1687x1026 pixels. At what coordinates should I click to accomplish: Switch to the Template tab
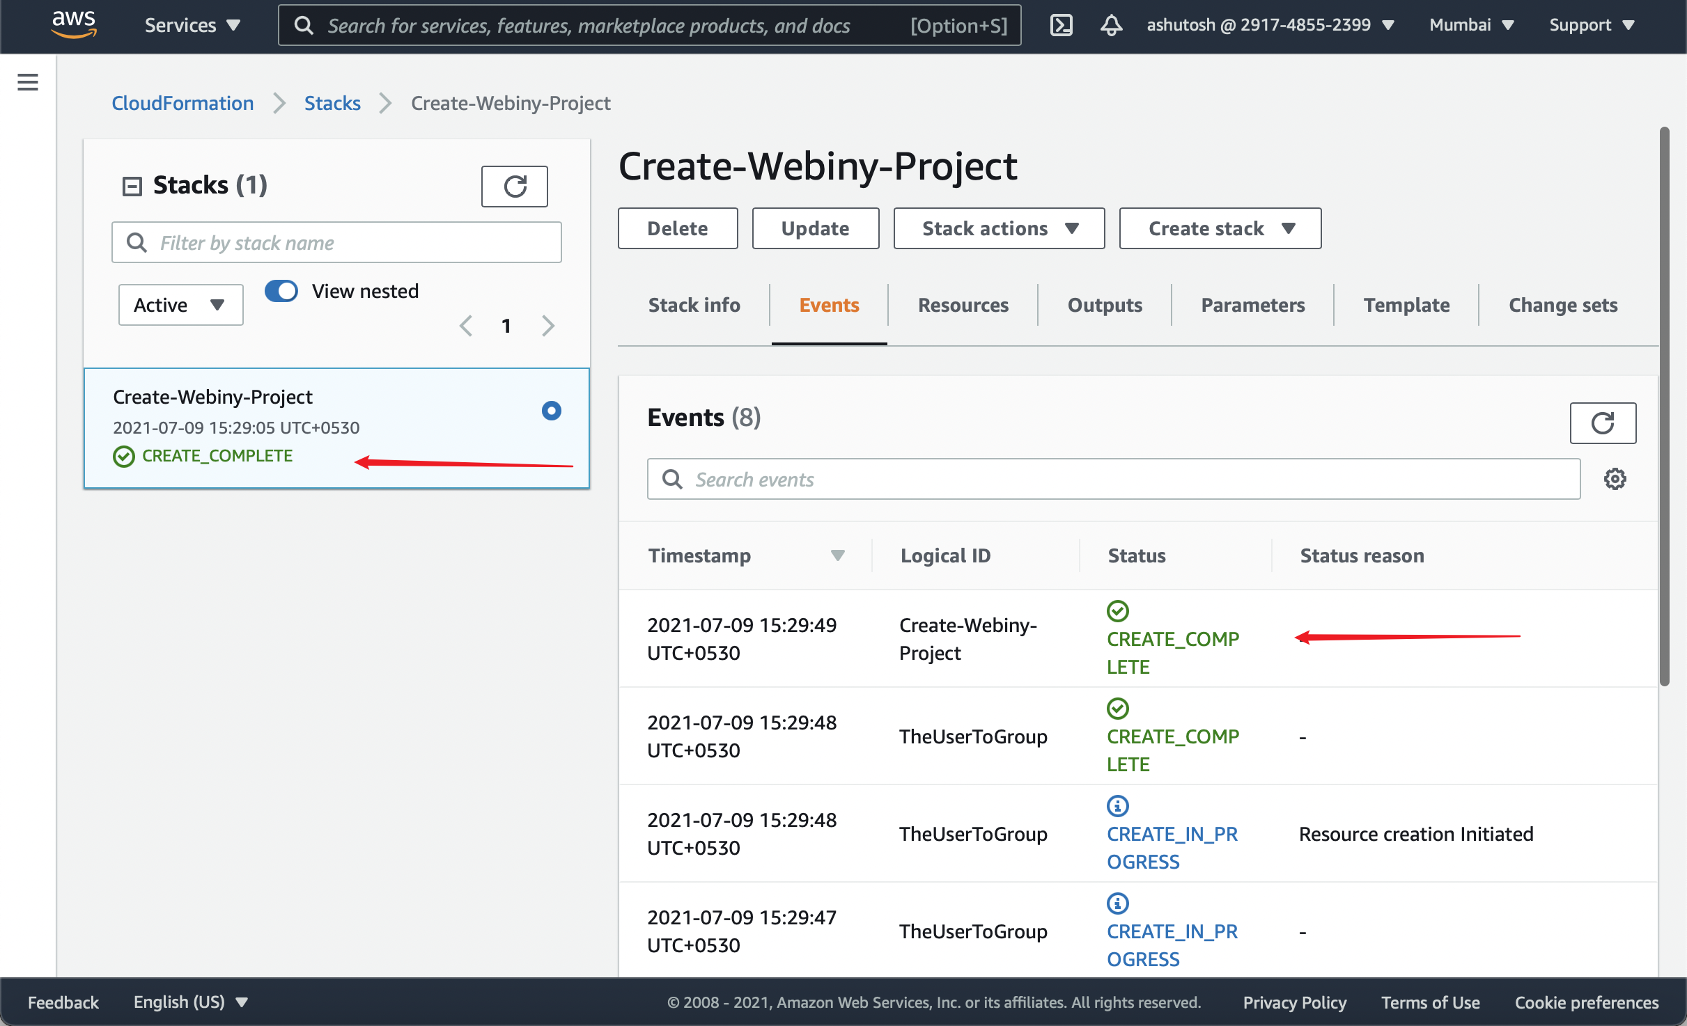[x=1406, y=305]
